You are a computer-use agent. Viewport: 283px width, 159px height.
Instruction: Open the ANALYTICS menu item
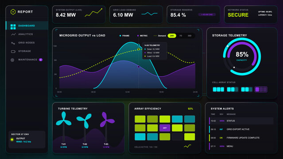tap(27, 34)
